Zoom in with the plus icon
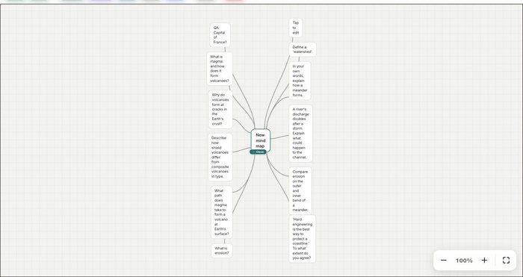 point(484,261)
